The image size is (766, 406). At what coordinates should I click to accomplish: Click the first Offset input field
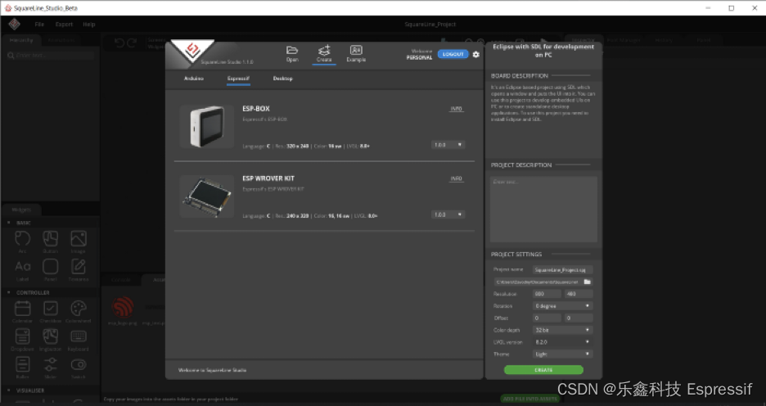click(547, 318)
